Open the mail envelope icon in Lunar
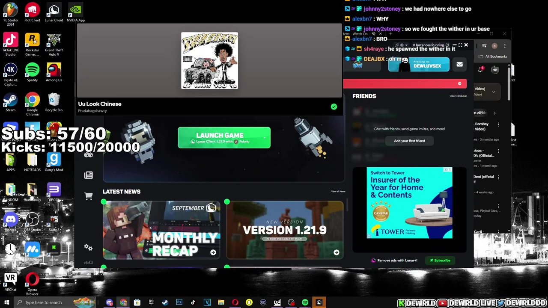548x308 pixels. [x=459, y=65]
